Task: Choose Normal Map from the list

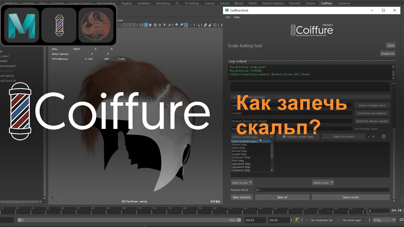Action: coord(239,151)
